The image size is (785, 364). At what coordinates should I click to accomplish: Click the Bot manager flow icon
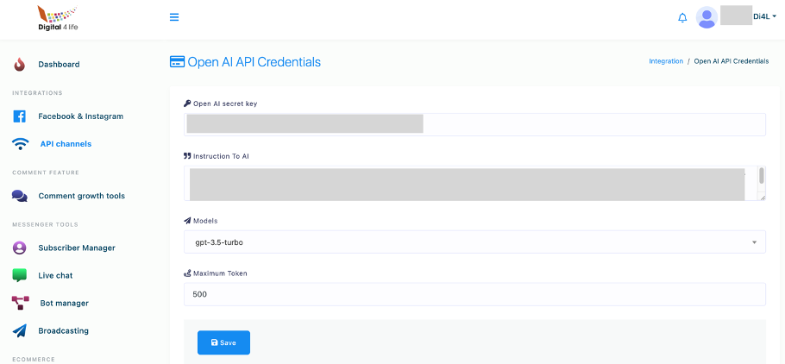pyautogui.click(x=20, y=303)
